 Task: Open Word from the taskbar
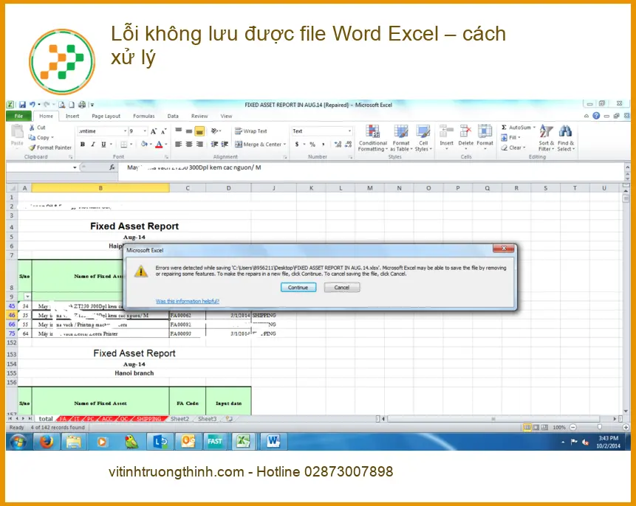click(274, 442)
